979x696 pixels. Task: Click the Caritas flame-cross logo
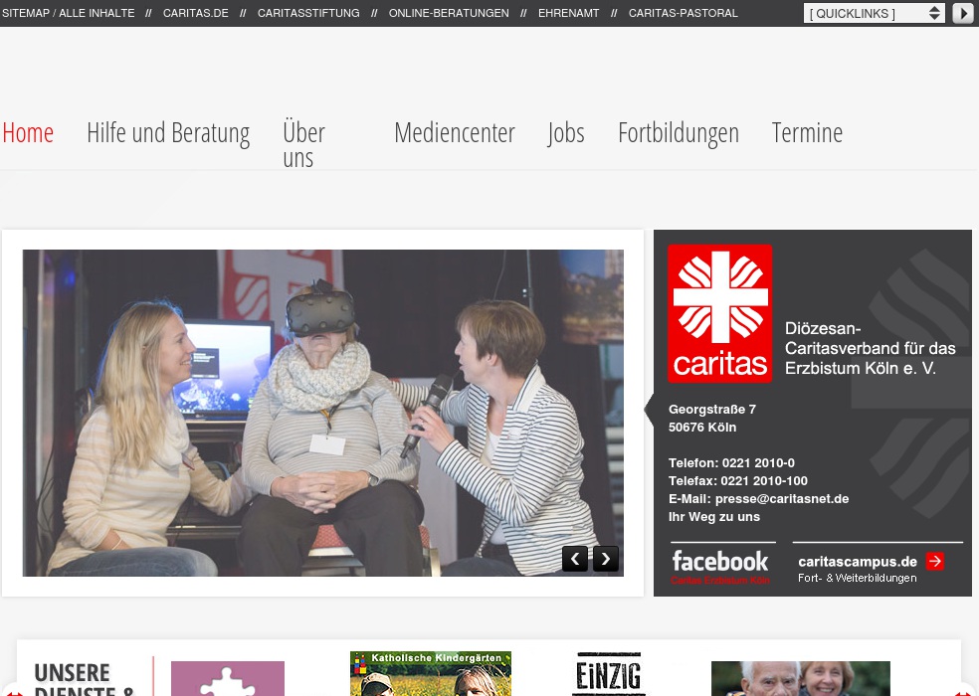coord(719,312)
